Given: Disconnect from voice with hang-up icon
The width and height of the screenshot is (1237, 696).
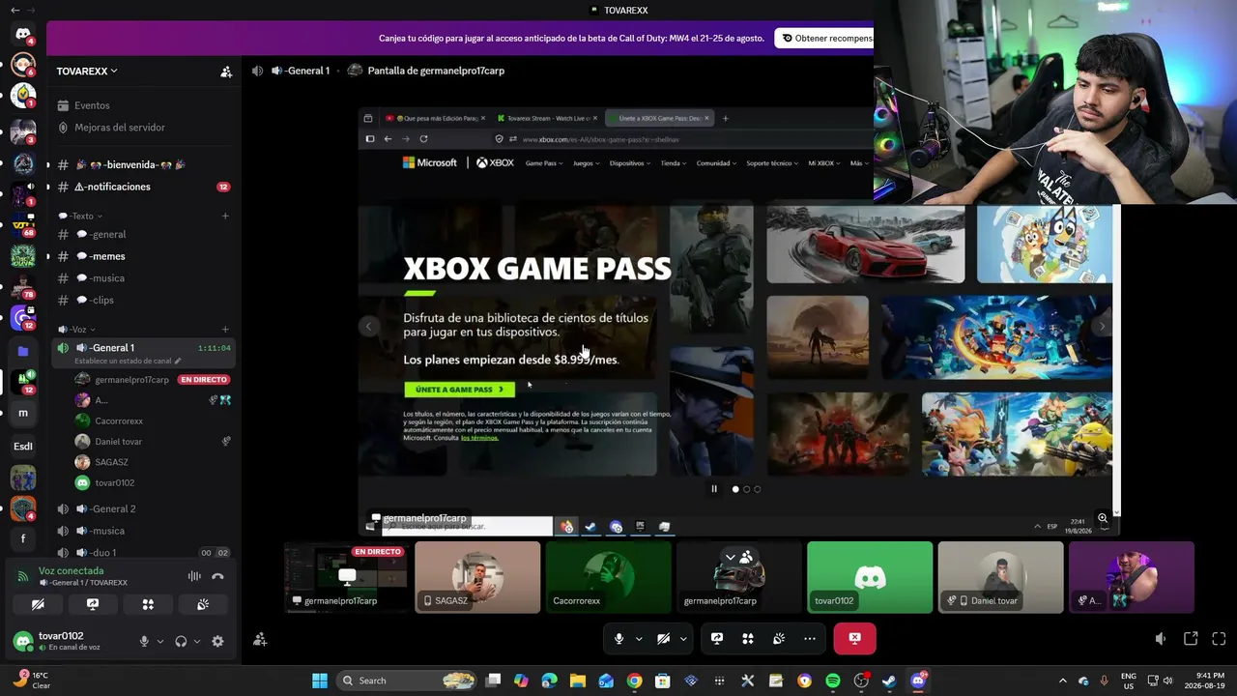Looking at the screenshot, I should 217,576.
